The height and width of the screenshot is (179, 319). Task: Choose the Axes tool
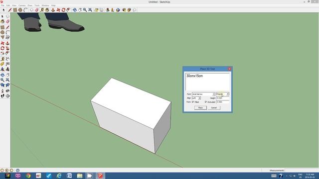click(x=2, y=69)
